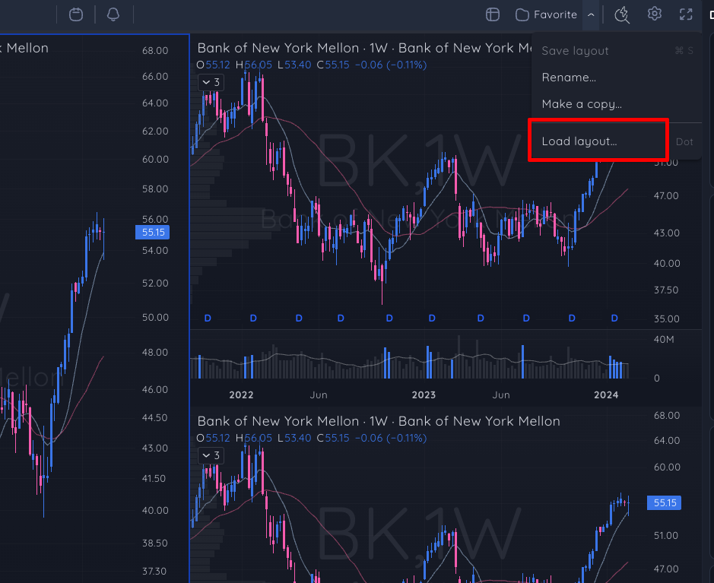Click the 37.30 price axis label
Viewport: 714px width, 583px height.
click(x=154, y=571)
